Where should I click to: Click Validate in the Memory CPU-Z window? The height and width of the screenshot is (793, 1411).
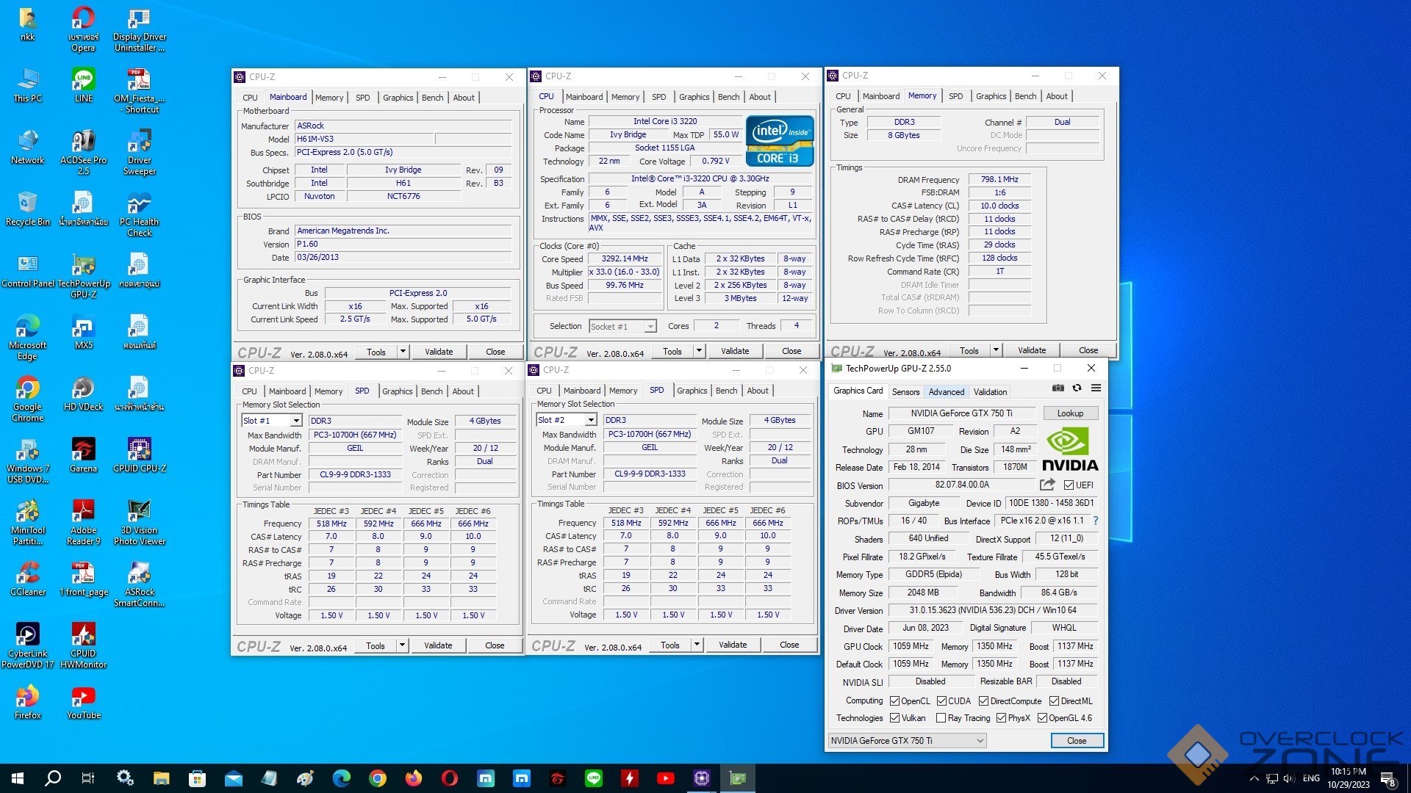(x=1031, y=351)
